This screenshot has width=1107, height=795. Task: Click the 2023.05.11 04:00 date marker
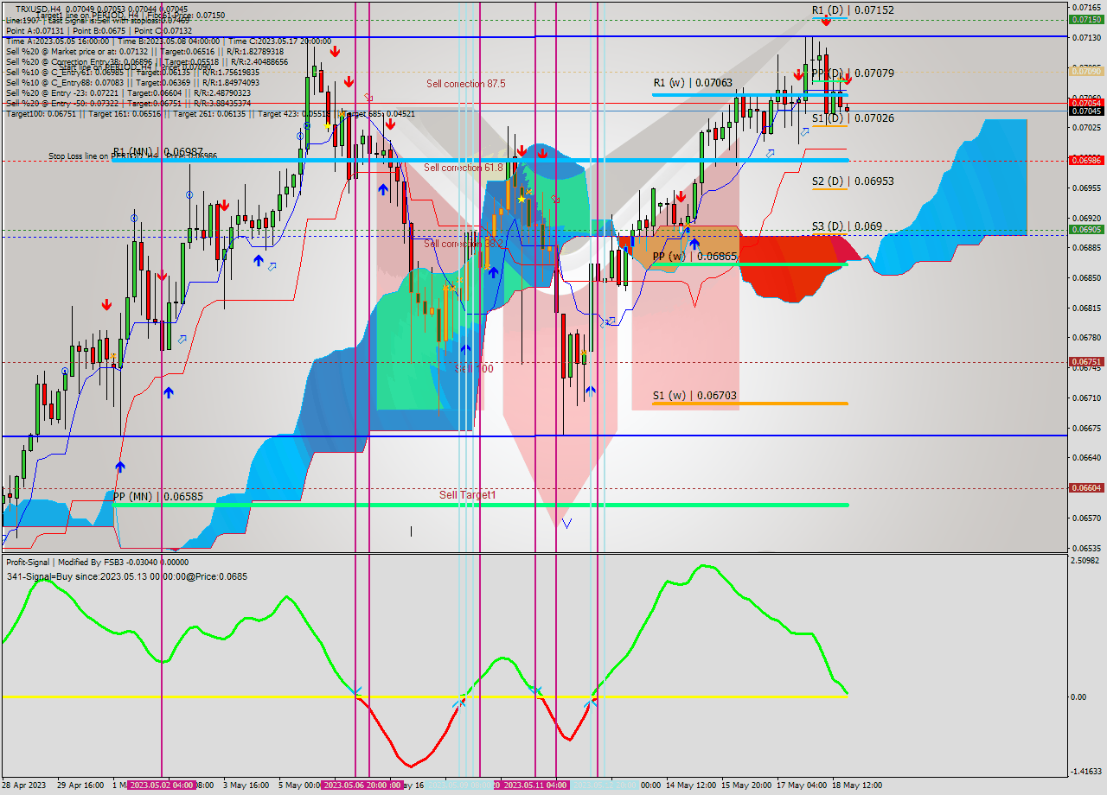(x=534, y=785)
